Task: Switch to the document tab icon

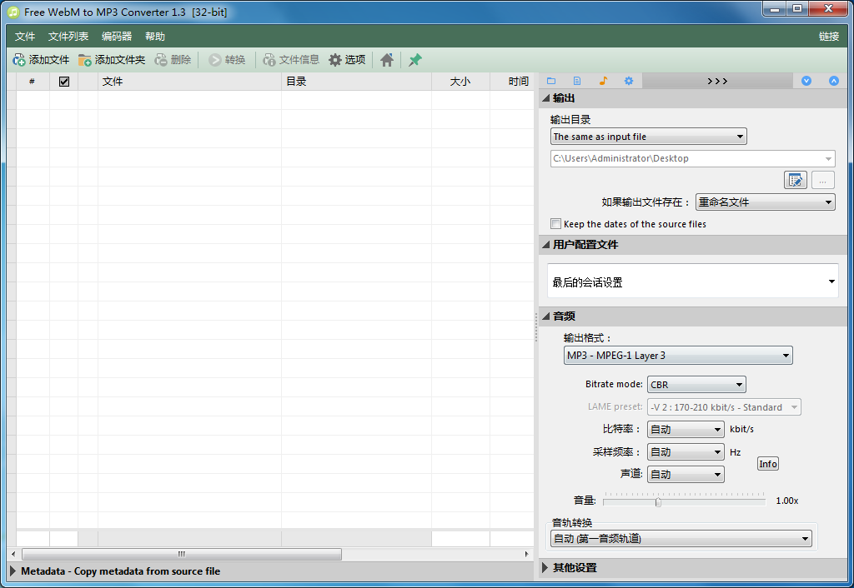Action: 577,81
